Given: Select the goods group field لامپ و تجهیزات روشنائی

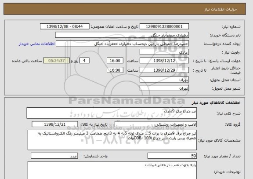Looking at the screenshot, I should coord(155,124).
